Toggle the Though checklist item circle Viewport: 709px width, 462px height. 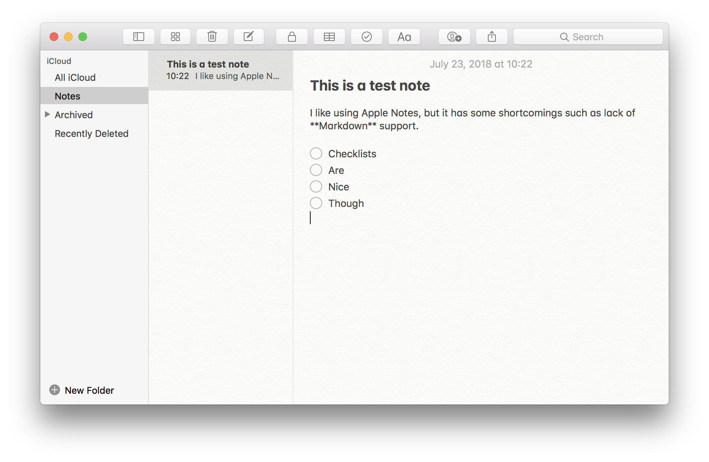point(316,203)
